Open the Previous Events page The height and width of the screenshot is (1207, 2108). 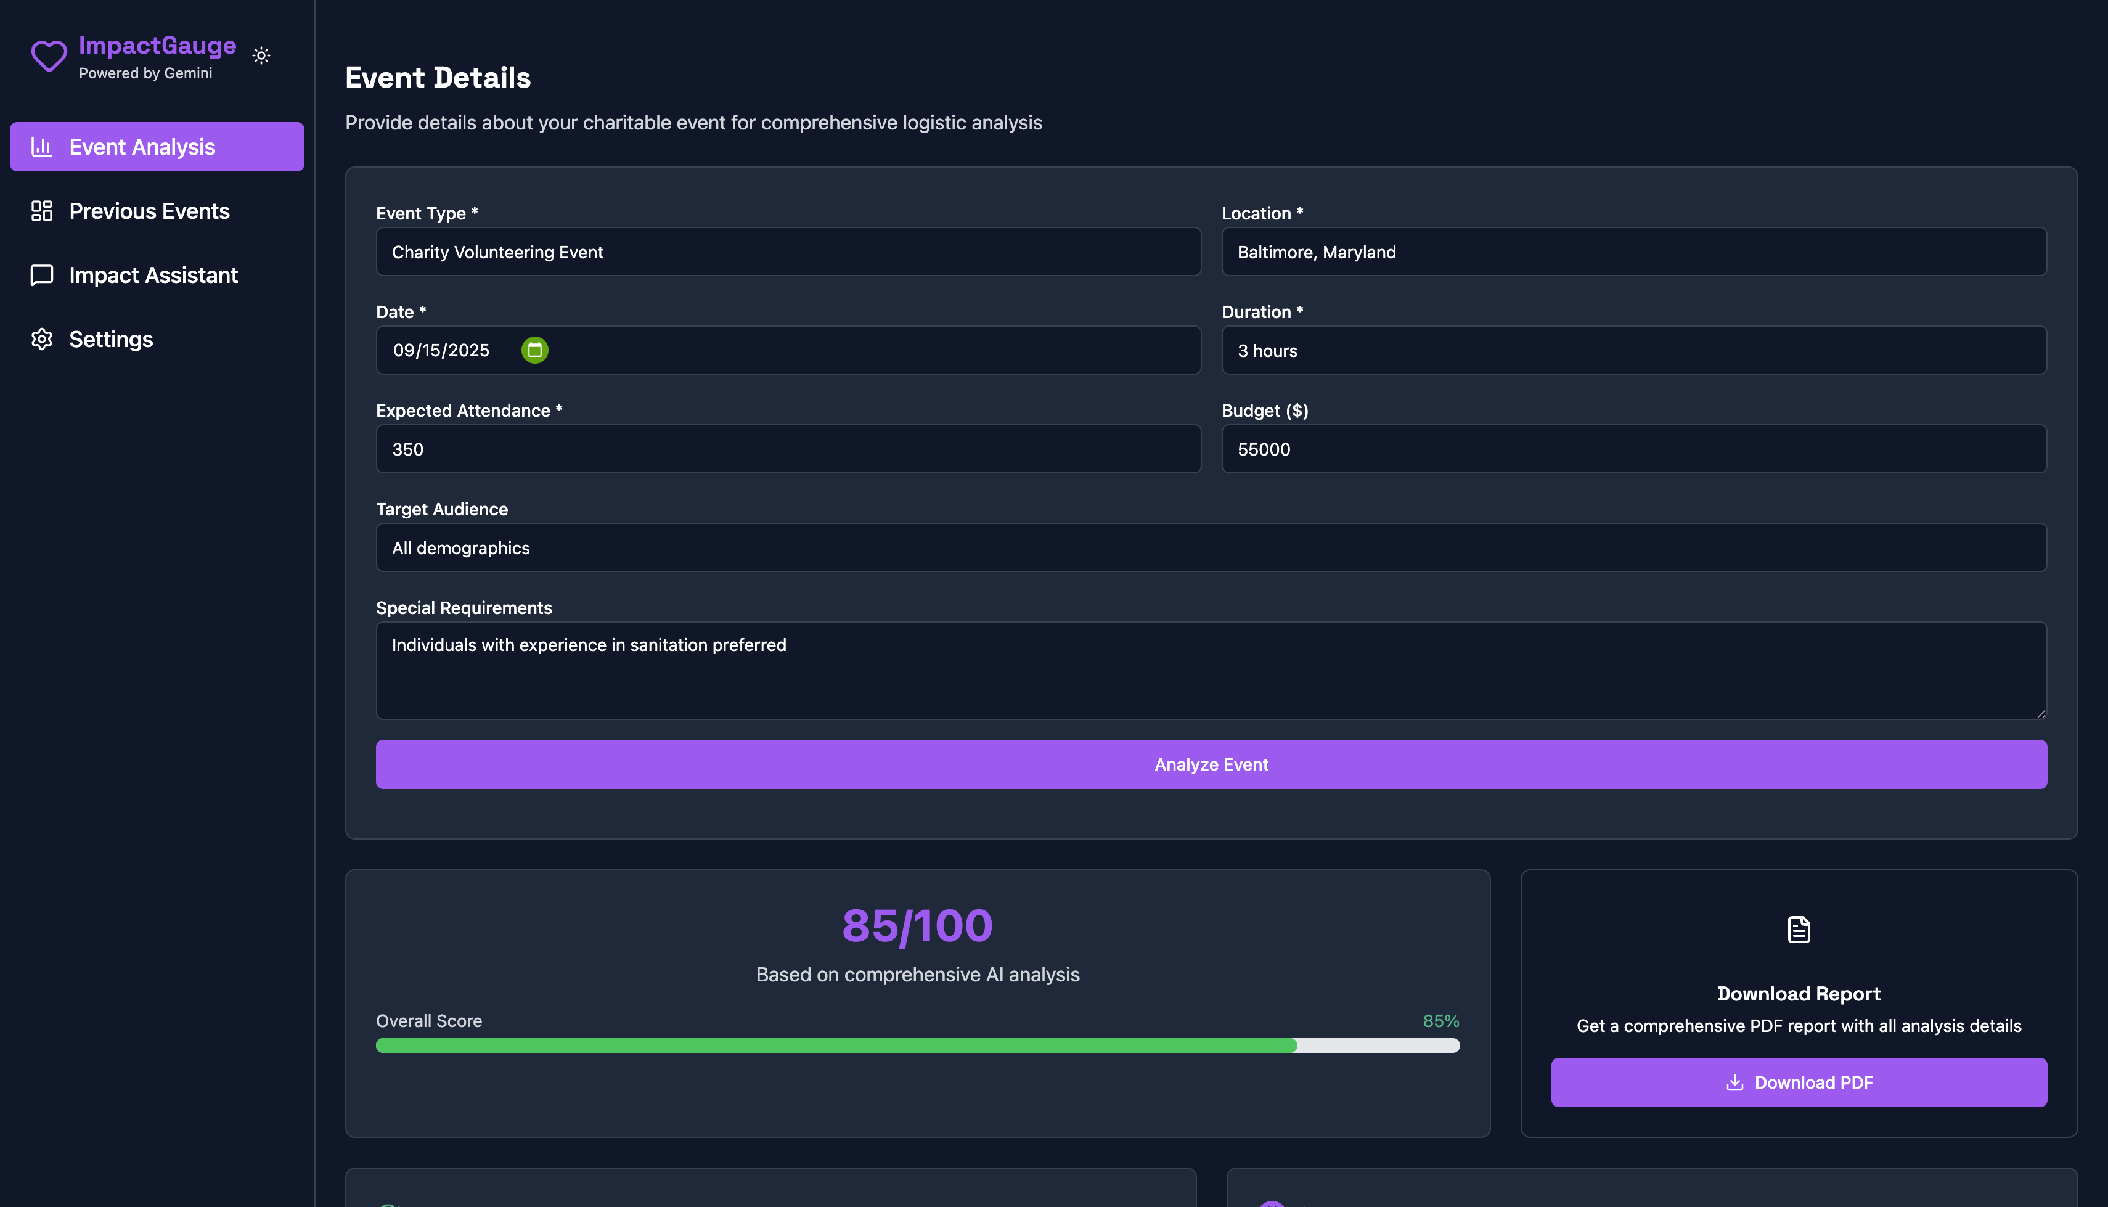coord(149,211)
